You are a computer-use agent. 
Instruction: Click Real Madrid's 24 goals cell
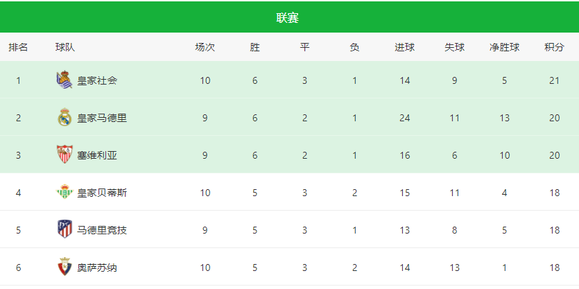tap(405, 118)
